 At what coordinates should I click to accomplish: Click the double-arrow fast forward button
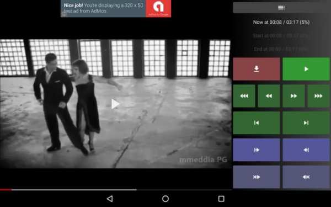click(x=293, y=96)
